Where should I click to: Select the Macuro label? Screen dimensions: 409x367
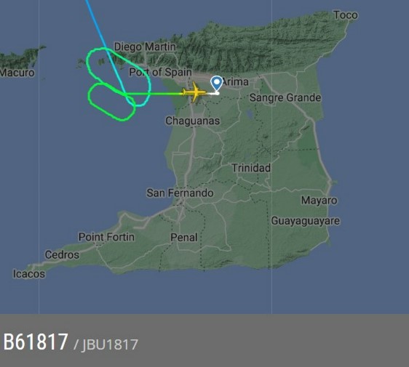[17, 73]
